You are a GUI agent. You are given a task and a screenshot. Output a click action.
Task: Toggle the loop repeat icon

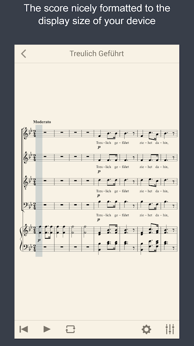coord(71,329)
